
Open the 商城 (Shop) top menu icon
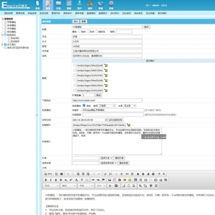100,5
